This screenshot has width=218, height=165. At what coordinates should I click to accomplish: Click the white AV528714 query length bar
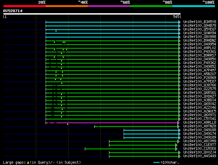click(92, 14)
